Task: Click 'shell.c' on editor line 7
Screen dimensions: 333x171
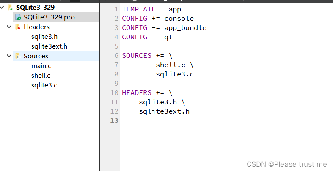Action: (171, 65)
